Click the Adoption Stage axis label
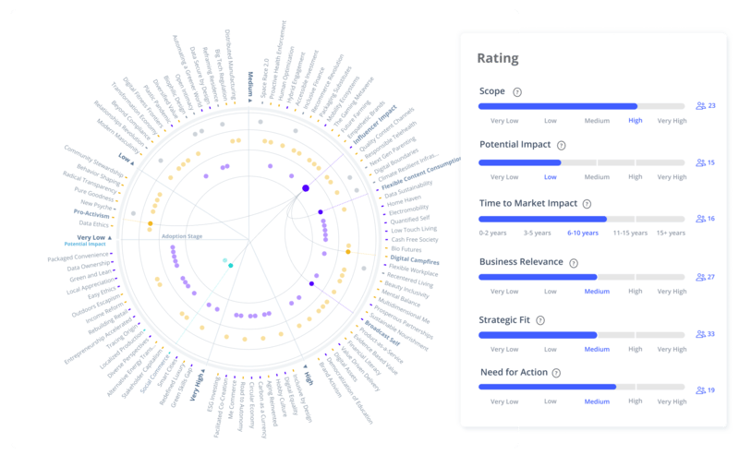Image resolution: width=739 pixels, height=455 pixels. click(180, 236)
